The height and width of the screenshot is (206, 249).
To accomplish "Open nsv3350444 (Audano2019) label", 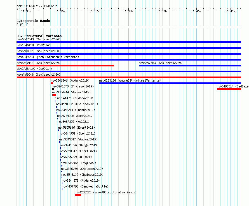I will [71, 92].
